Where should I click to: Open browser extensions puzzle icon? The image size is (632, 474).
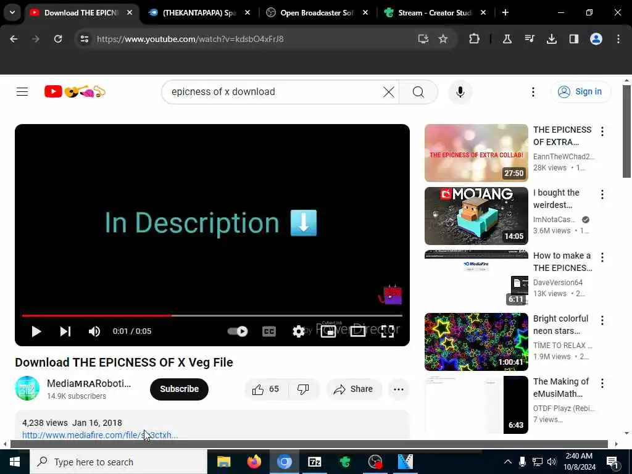tap(475, 39)
